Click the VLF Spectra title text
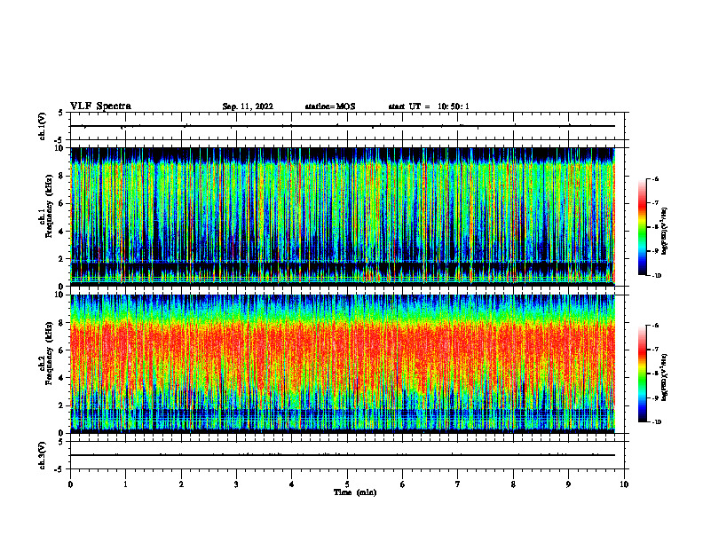 [x=100, y=106]
